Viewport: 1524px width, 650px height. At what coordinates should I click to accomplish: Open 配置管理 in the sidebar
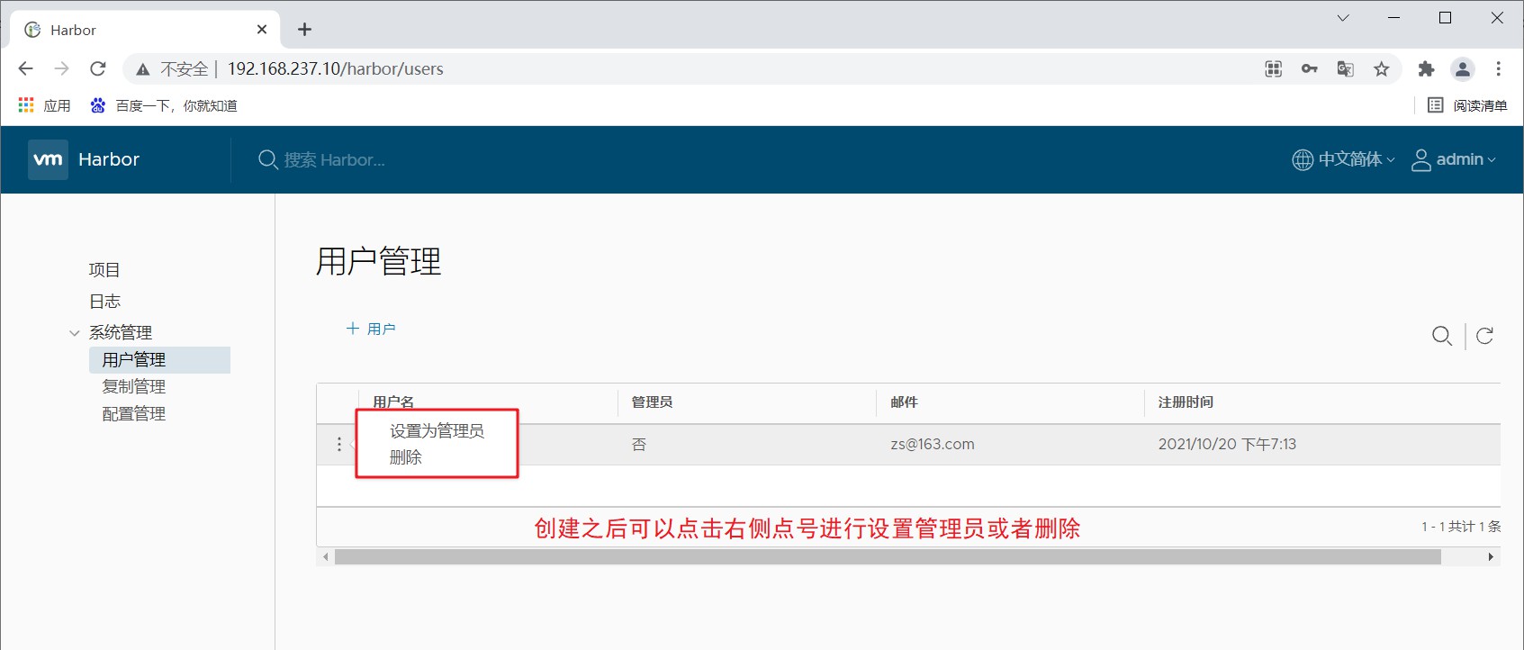click(134, 414)
